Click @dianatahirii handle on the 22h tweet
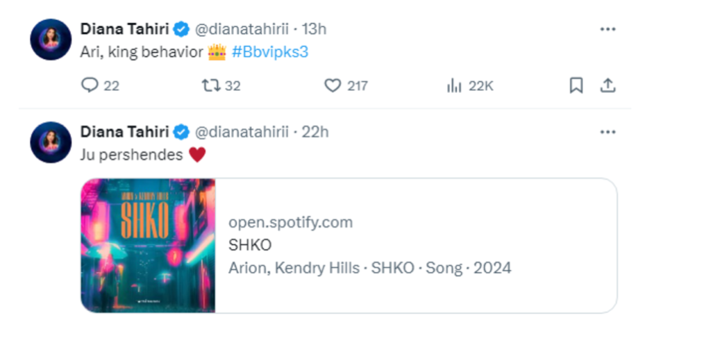The width and height of the screenshot is (711, 338). pos(242,132)
